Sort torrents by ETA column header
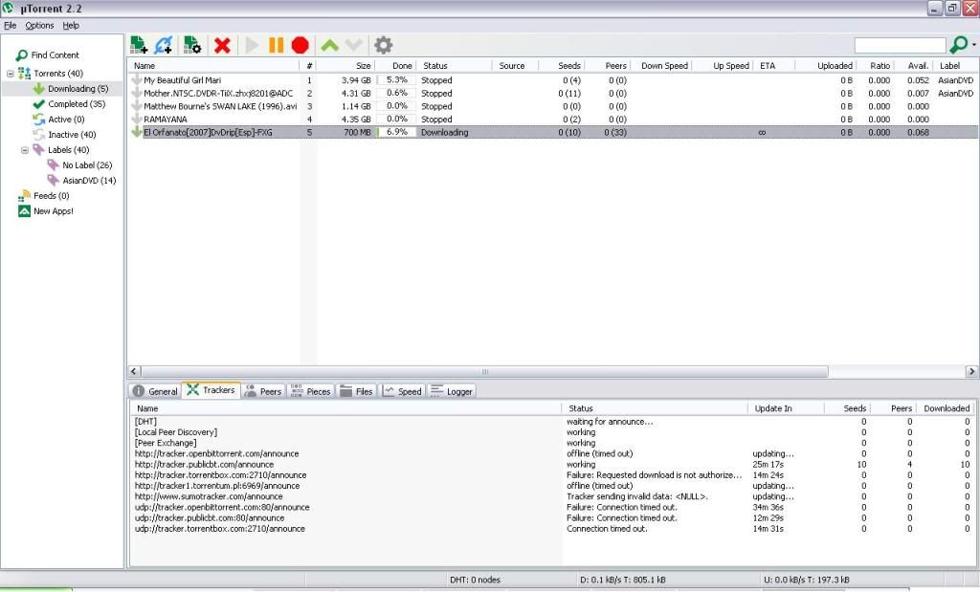The height and width of the screenshot is (592, 980). (x=775, y=66)
